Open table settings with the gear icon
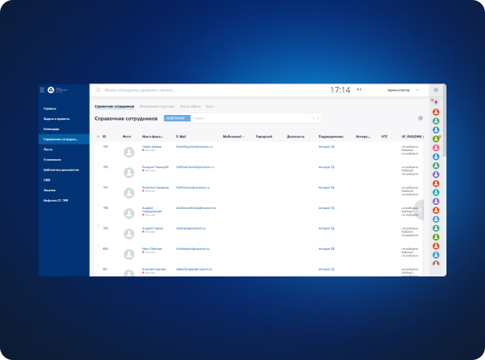The image size is (485, 360). tap(420, 118)
